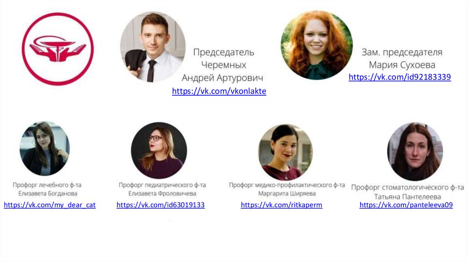Select photo above Профорг медико-профилактического ф-та

[285, 152]
